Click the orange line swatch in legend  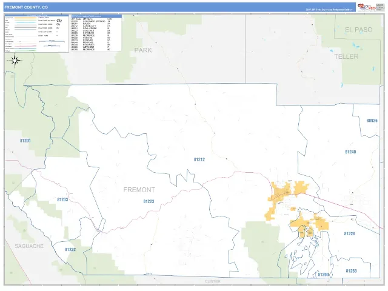tap(25, 18)
